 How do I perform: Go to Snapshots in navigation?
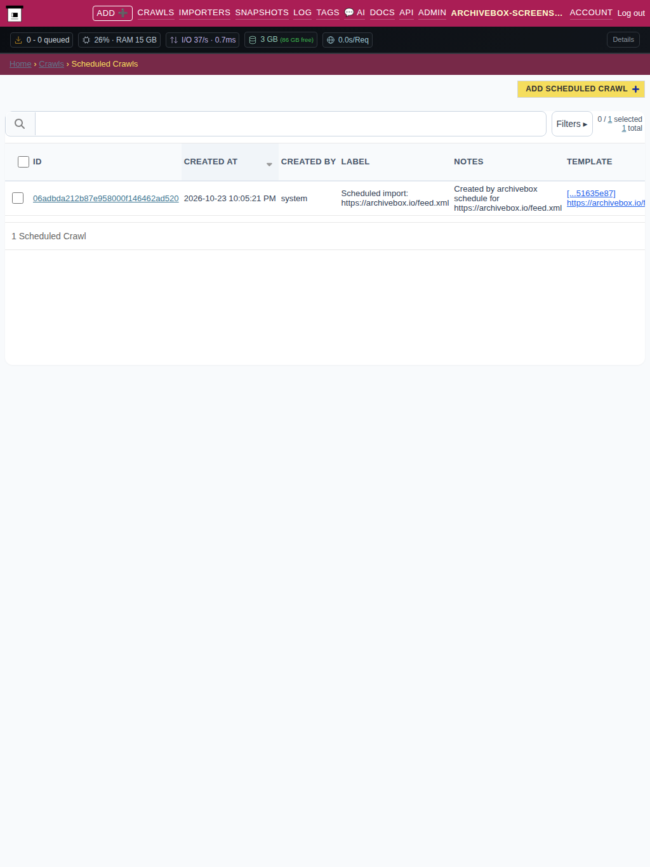click(262, 13)
